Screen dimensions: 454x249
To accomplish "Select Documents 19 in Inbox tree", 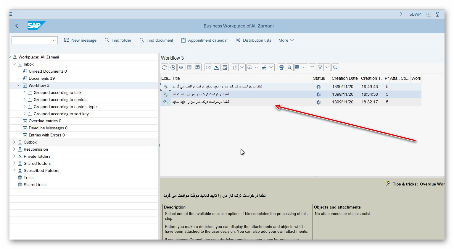I will click(x=41, y=78).
